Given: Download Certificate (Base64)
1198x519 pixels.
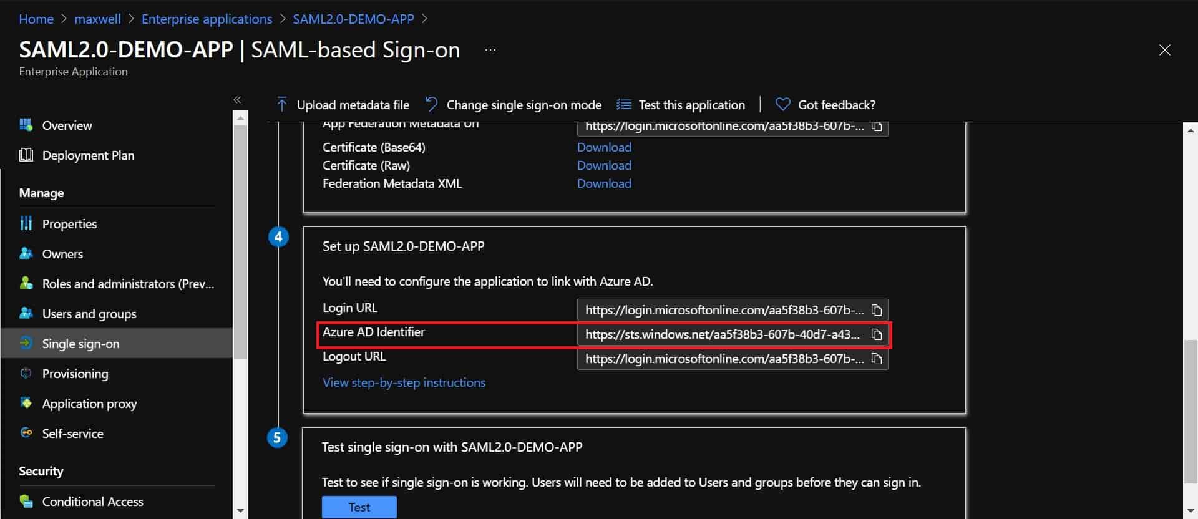Looking at the screenshot, I should 604,147.
